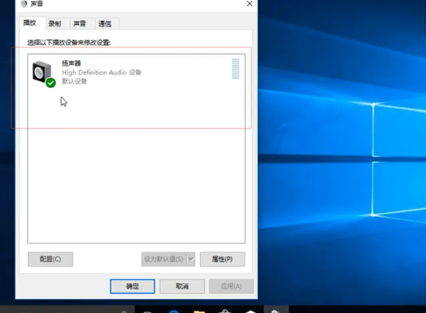Viewport: 426px width, 313px height.
Task: Click the green default-device checkmark badge
Action: (x=51, y=83)
